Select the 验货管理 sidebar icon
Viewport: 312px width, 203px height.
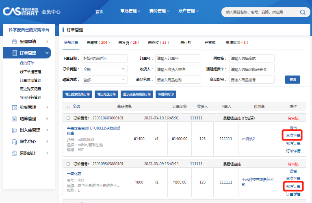[x=15, y=108]
